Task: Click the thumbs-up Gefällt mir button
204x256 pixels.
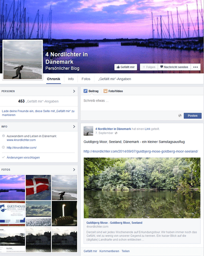Action: 126,67
